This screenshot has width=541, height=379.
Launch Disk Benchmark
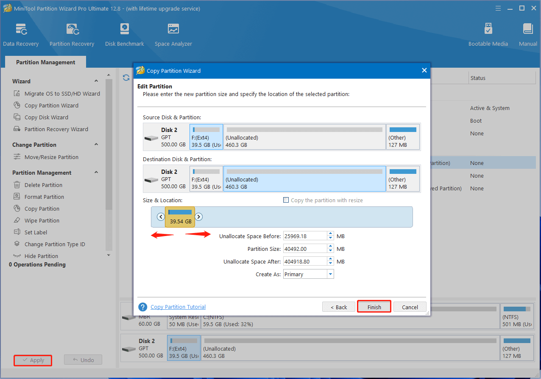[x=124, y=35]
